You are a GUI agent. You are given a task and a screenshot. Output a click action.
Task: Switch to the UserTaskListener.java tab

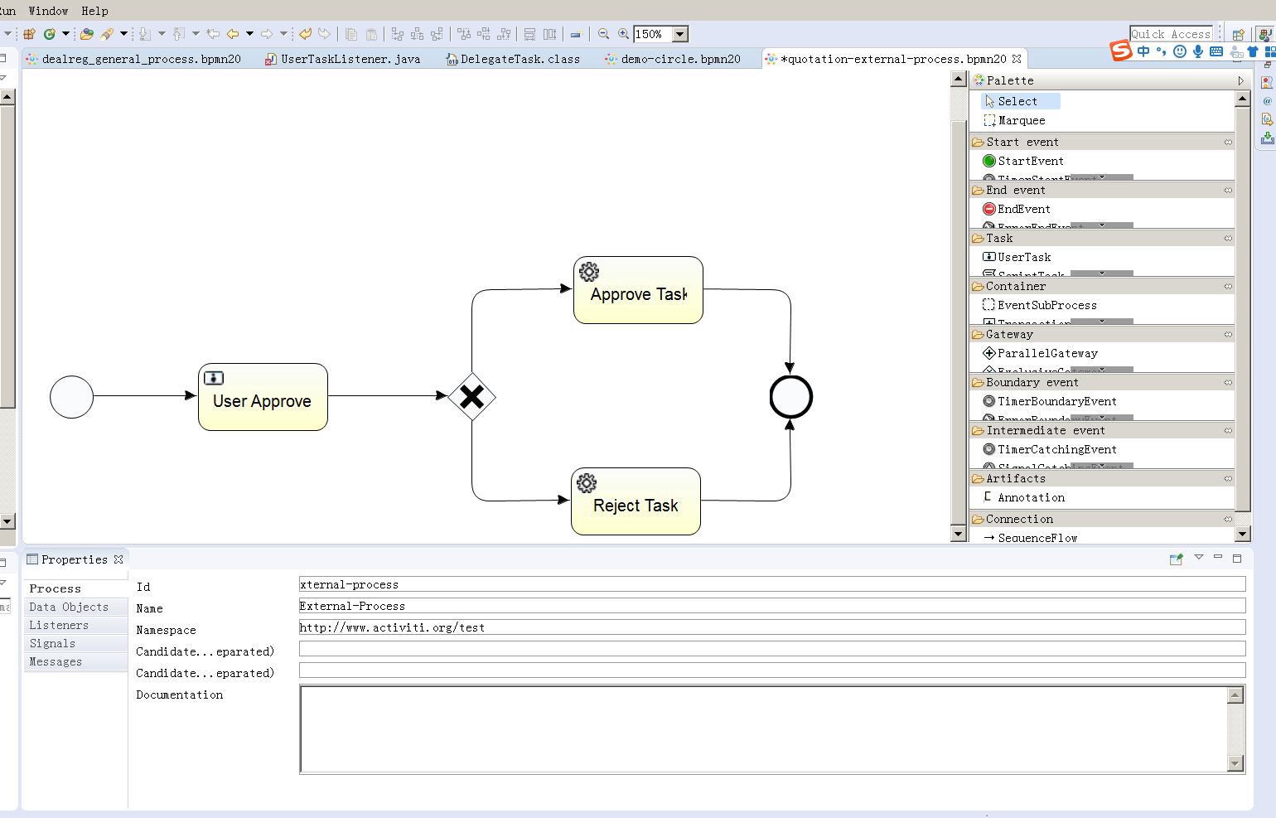pyautogui.click(x=350, y=59)
